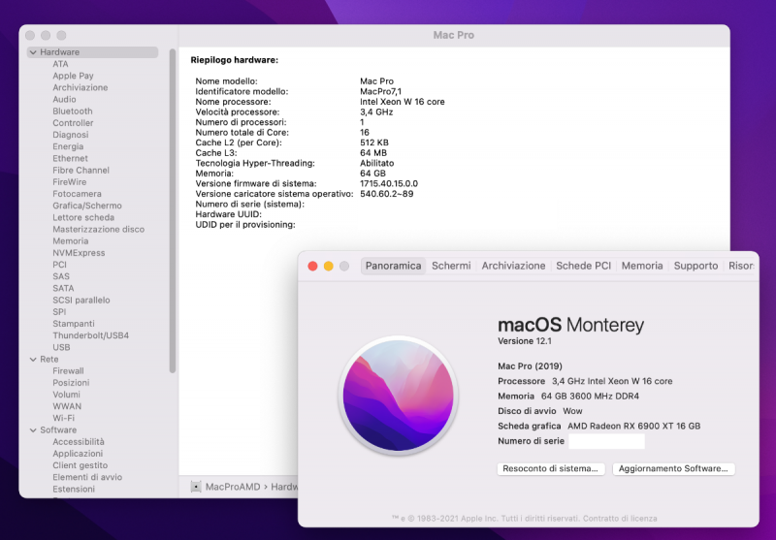Select Client gestito under Software
Viewport: 776px width, 540px height.
point(81,465)
